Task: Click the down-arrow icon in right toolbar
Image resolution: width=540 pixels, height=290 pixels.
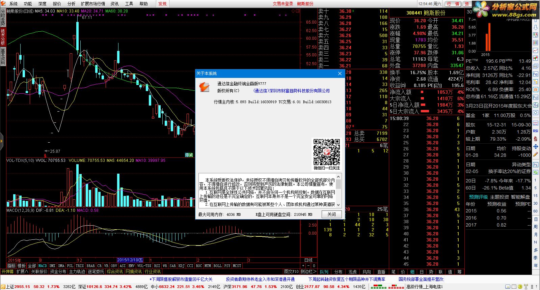Action: [x=536, y=27]
